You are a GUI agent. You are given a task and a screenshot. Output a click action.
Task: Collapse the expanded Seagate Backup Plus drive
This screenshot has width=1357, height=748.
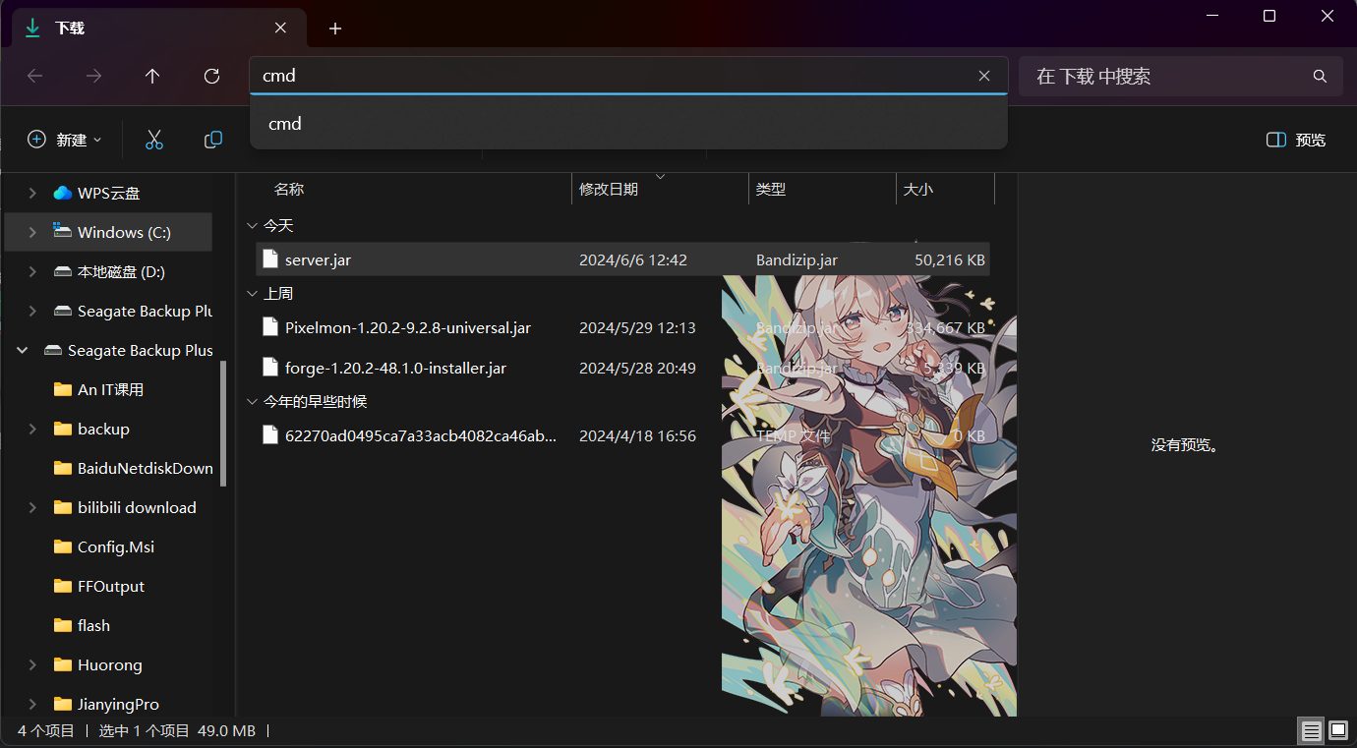[x=23, y=350]
